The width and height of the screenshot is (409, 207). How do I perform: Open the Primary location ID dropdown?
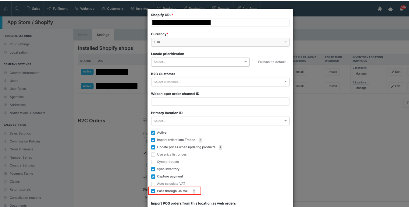220,121
